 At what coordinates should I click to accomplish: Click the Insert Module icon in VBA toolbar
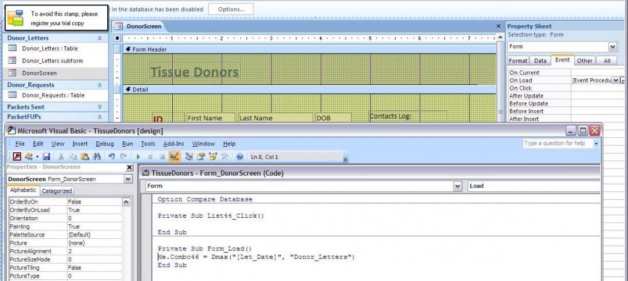pos(28,157)
